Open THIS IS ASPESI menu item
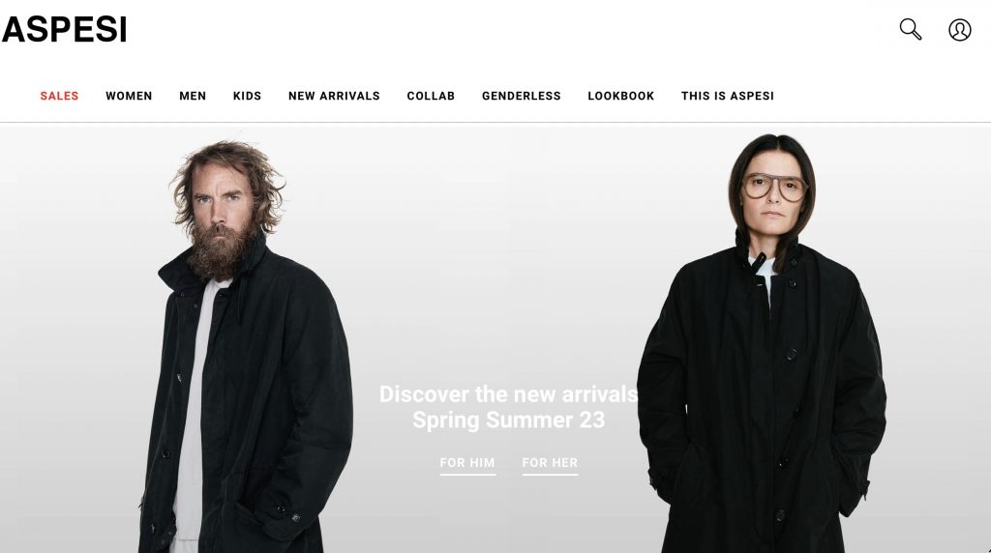Screen dimensions: 991x553 point(728,96)
